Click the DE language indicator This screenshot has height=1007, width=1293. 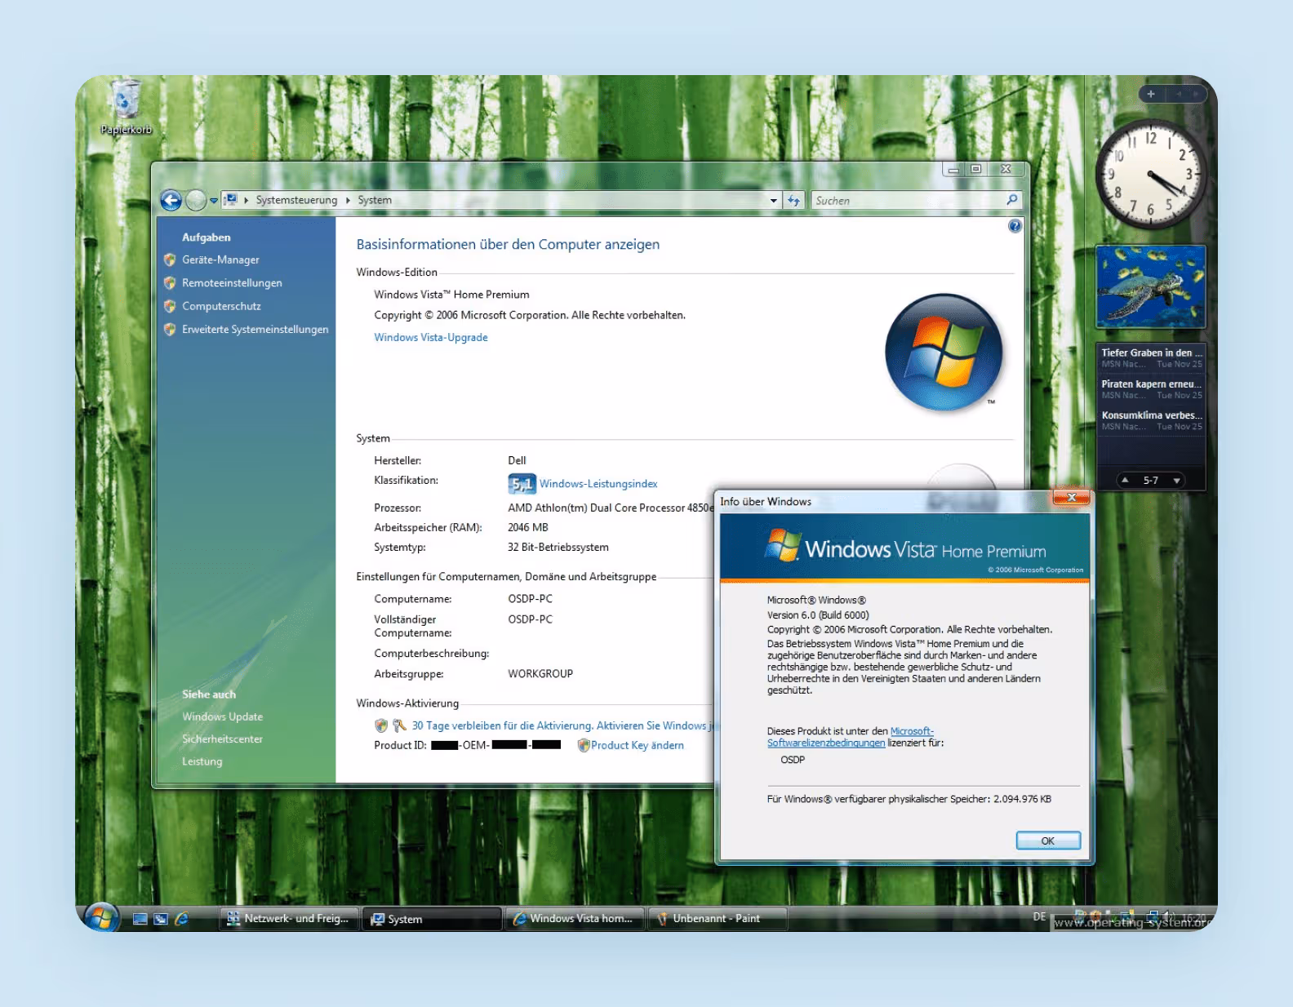click(x=1039, y=917)
